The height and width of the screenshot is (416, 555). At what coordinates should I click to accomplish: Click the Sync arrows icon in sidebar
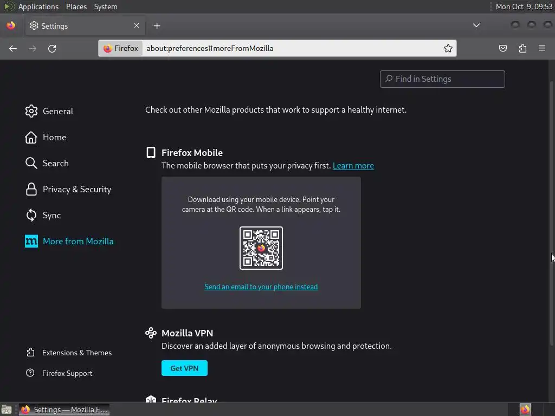[31, 216]
